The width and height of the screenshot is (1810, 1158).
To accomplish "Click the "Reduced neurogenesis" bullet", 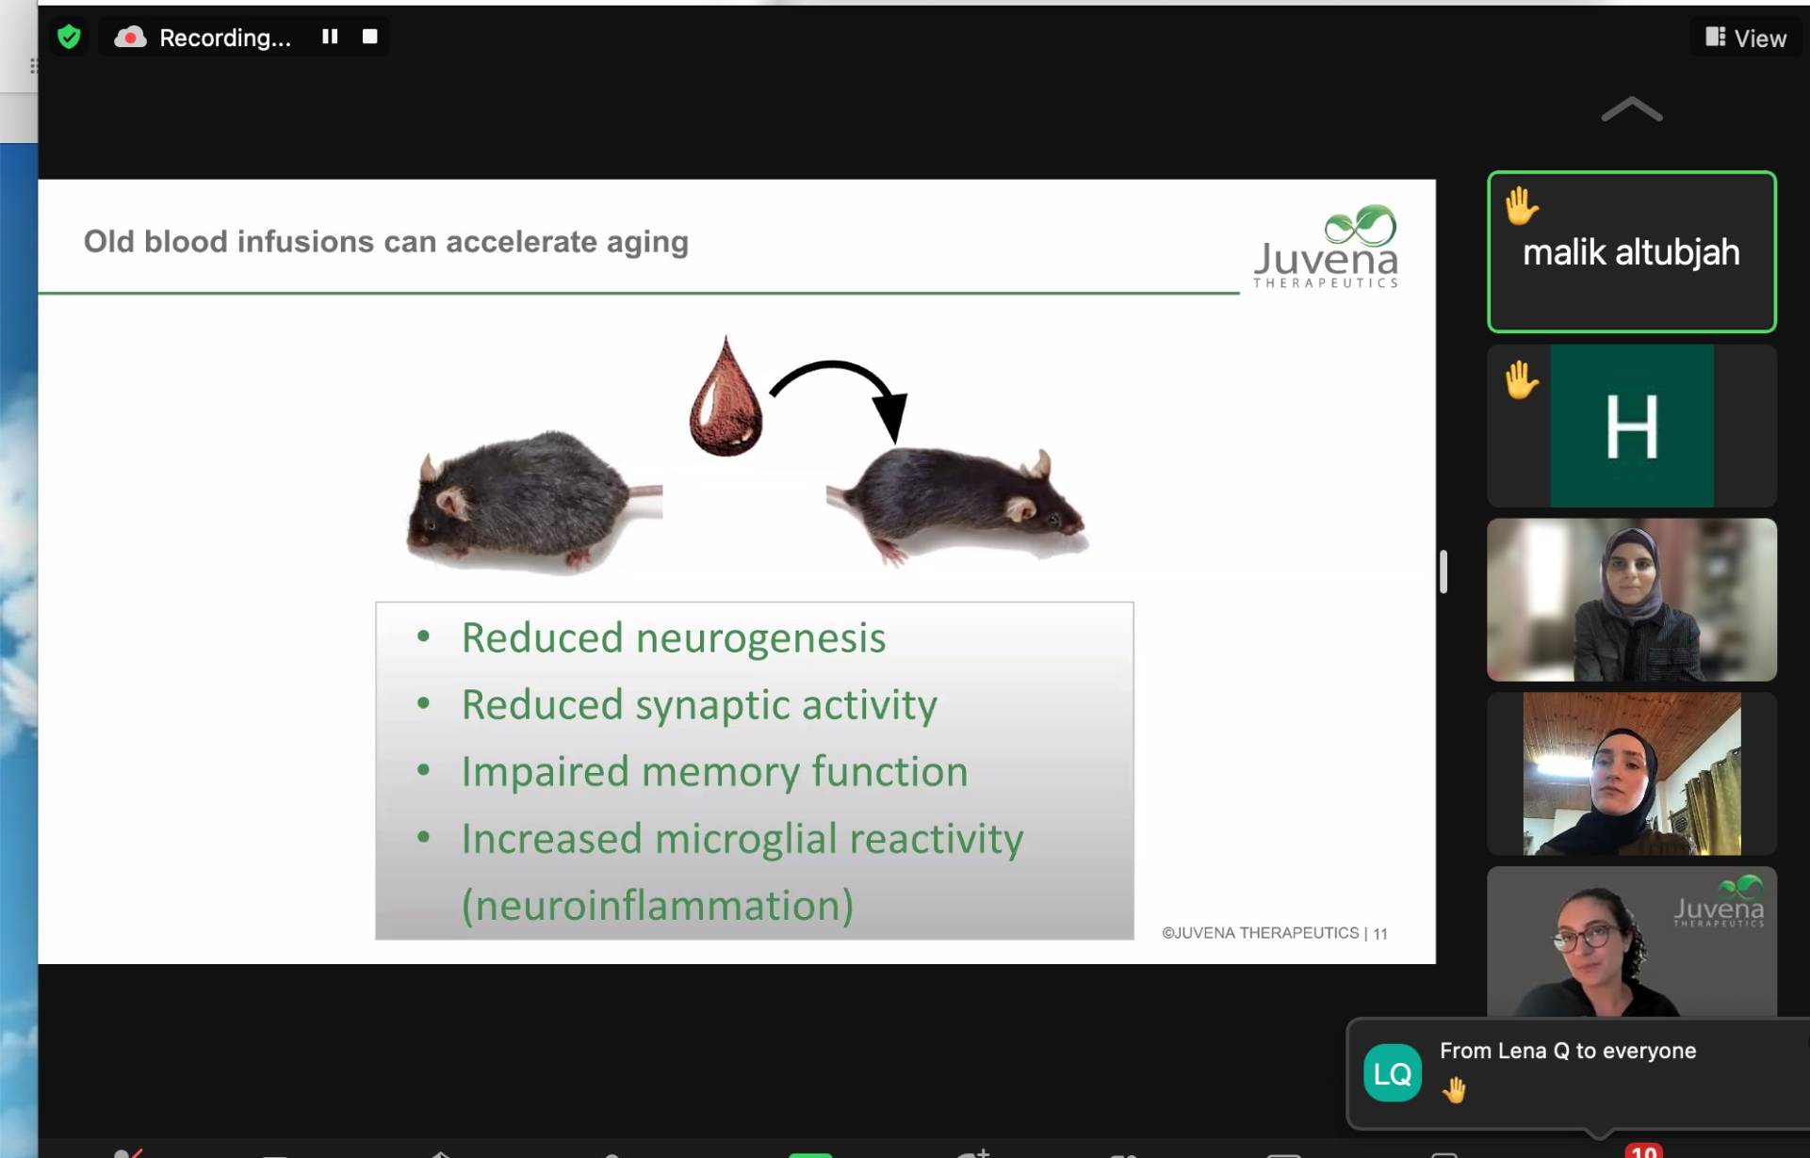I will [673, 637].
